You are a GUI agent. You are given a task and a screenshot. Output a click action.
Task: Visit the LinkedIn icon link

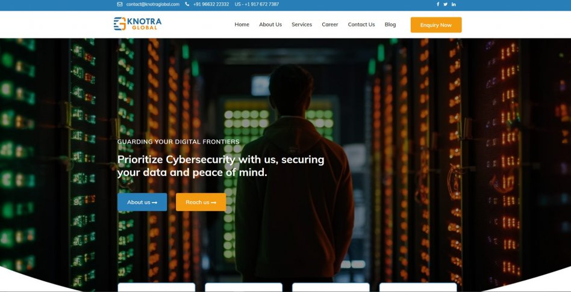tap(454, 4)
